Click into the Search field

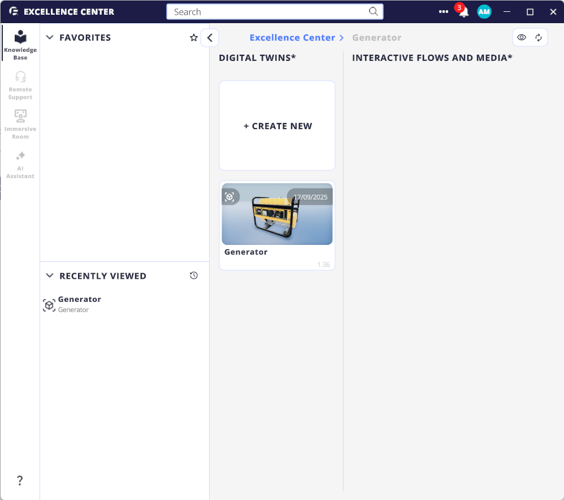tap(268, 12)
